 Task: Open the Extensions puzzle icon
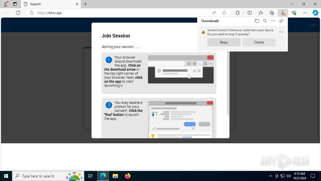tap(237, 13)
